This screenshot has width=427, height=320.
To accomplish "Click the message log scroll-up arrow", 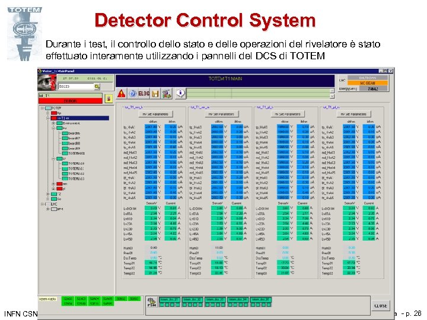I will click(332, 91).
